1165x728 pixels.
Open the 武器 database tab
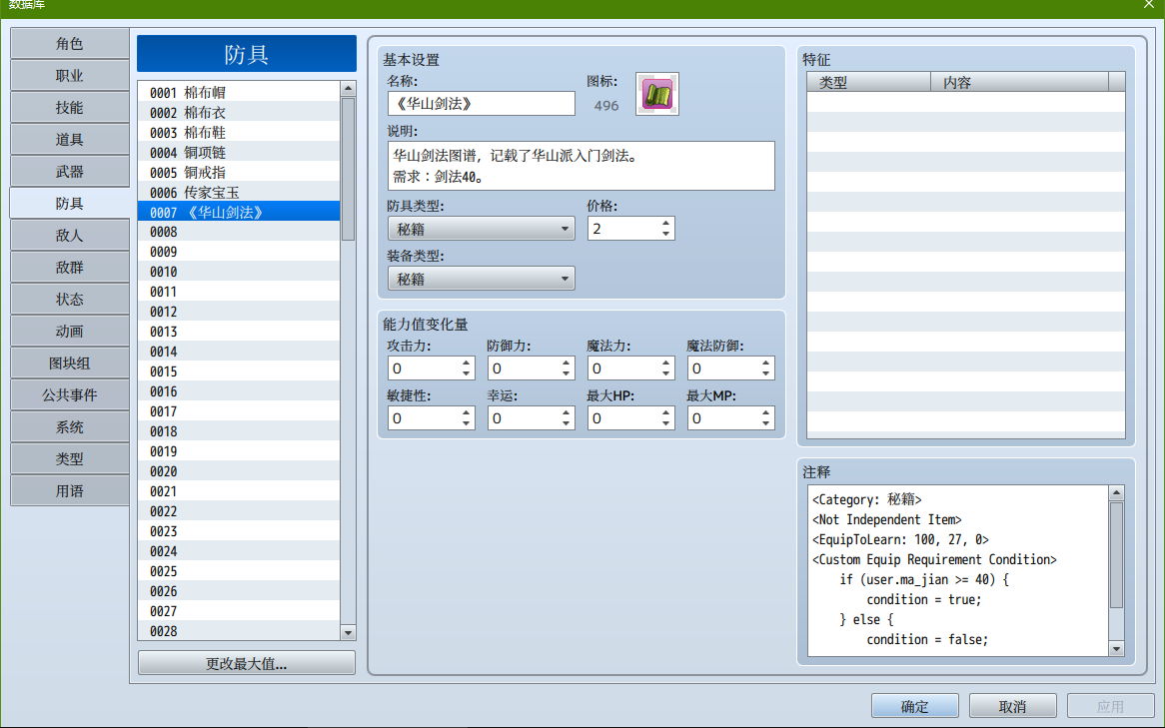70,172
